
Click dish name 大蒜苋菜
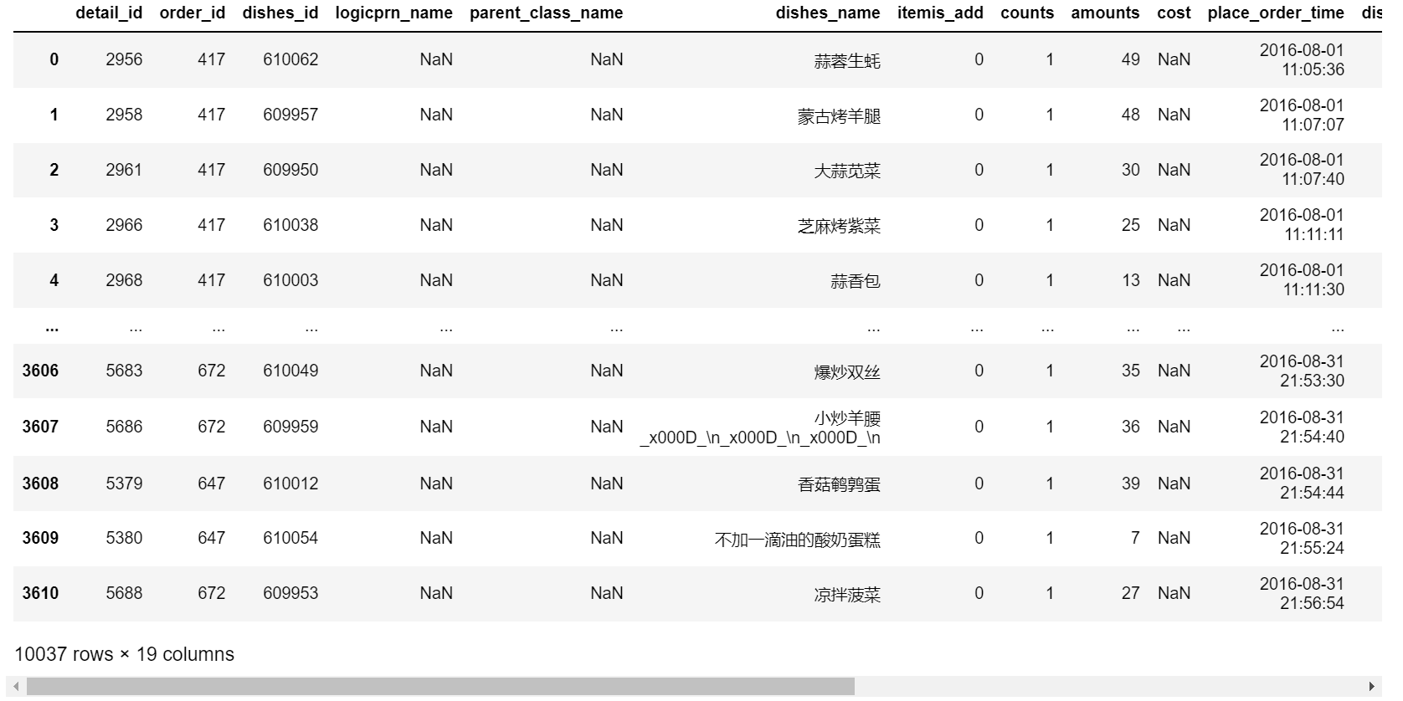click(847, 171)
